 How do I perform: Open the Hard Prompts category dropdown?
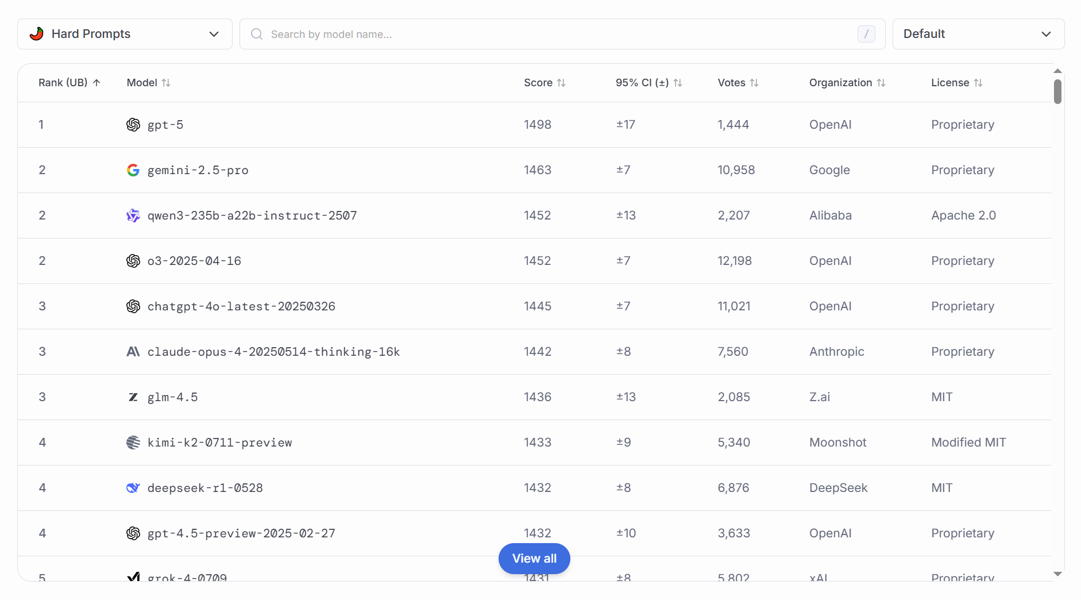[125, 34]
